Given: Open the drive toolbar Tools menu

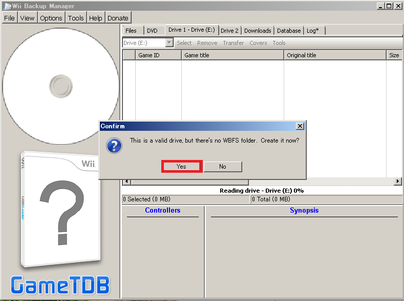Looking at the screenshot, I should 279,43.
